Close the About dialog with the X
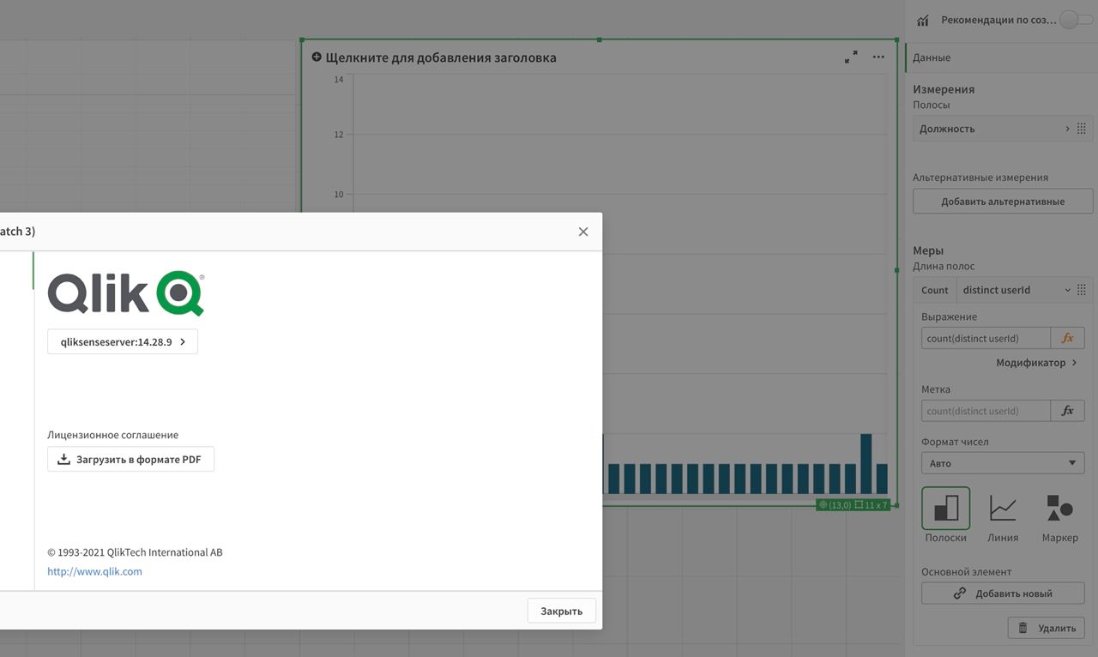Screen dimensions: 1098x657 coord(583,232)
